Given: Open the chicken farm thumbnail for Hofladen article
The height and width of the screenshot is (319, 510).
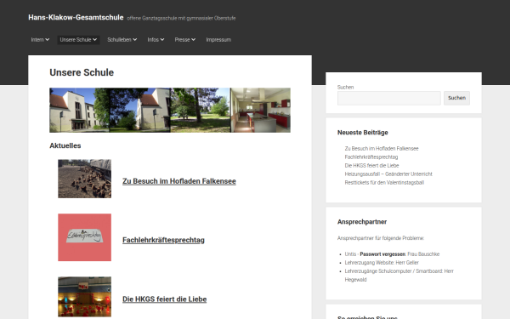Looking at the screenshot, I should pyautogui.click(x=84, y=179).
